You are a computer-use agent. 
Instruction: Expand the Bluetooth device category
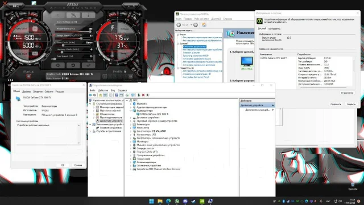131,104
